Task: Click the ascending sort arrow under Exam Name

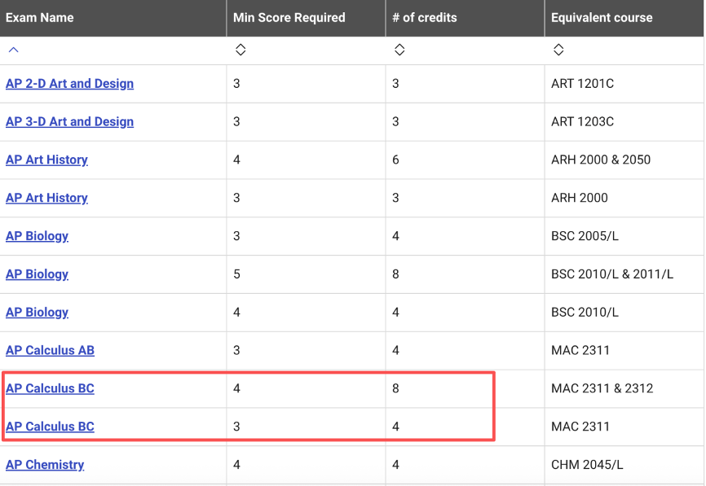Action: coord(13,50)
